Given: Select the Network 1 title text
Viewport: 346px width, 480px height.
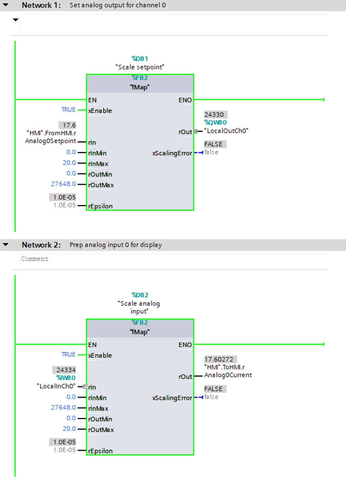Looking at the screenshot, I should pyautogui.click(x=40, y=5).
